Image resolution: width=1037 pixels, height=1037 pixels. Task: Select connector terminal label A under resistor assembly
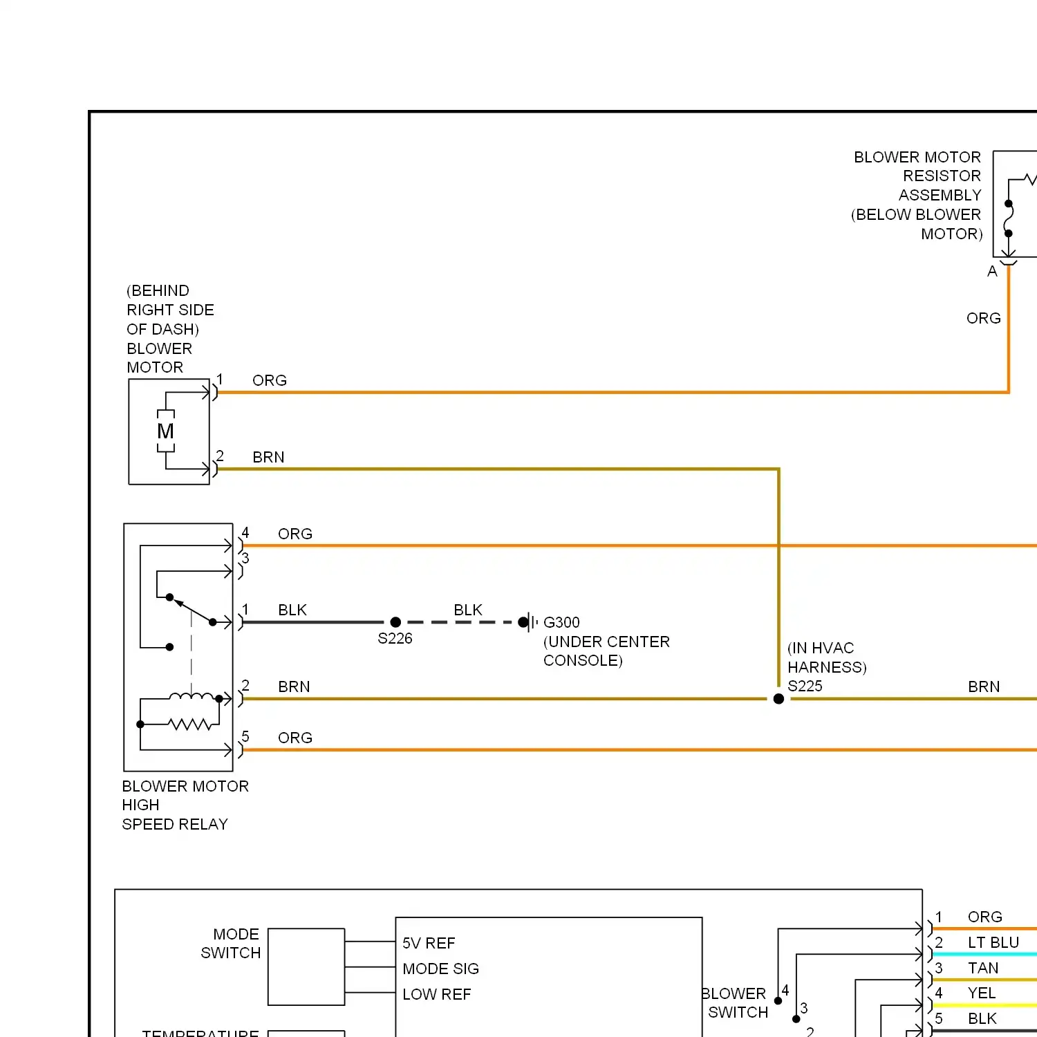point(992,272)
